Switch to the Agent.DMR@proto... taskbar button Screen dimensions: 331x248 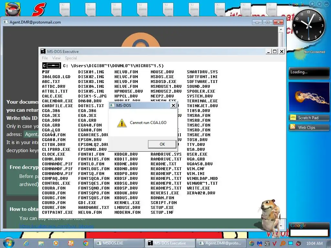pyautogui.click(x=221, y=243)
